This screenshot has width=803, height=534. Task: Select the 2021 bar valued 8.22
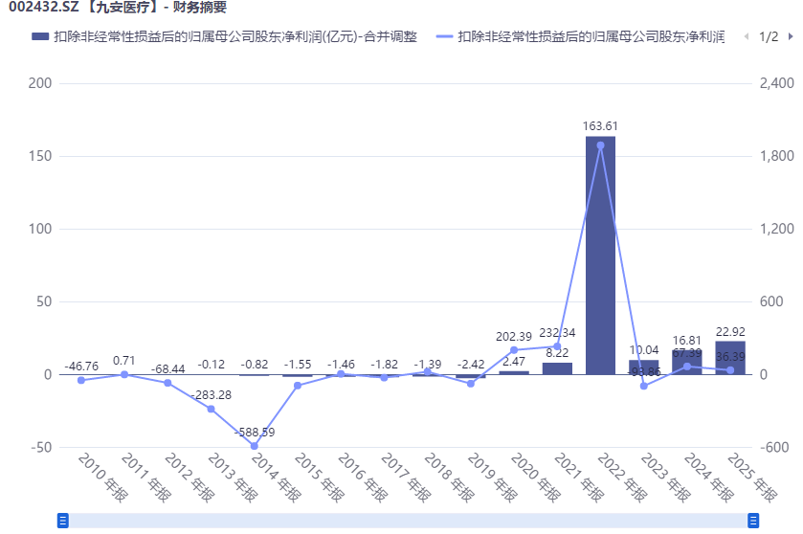point(557,368)
